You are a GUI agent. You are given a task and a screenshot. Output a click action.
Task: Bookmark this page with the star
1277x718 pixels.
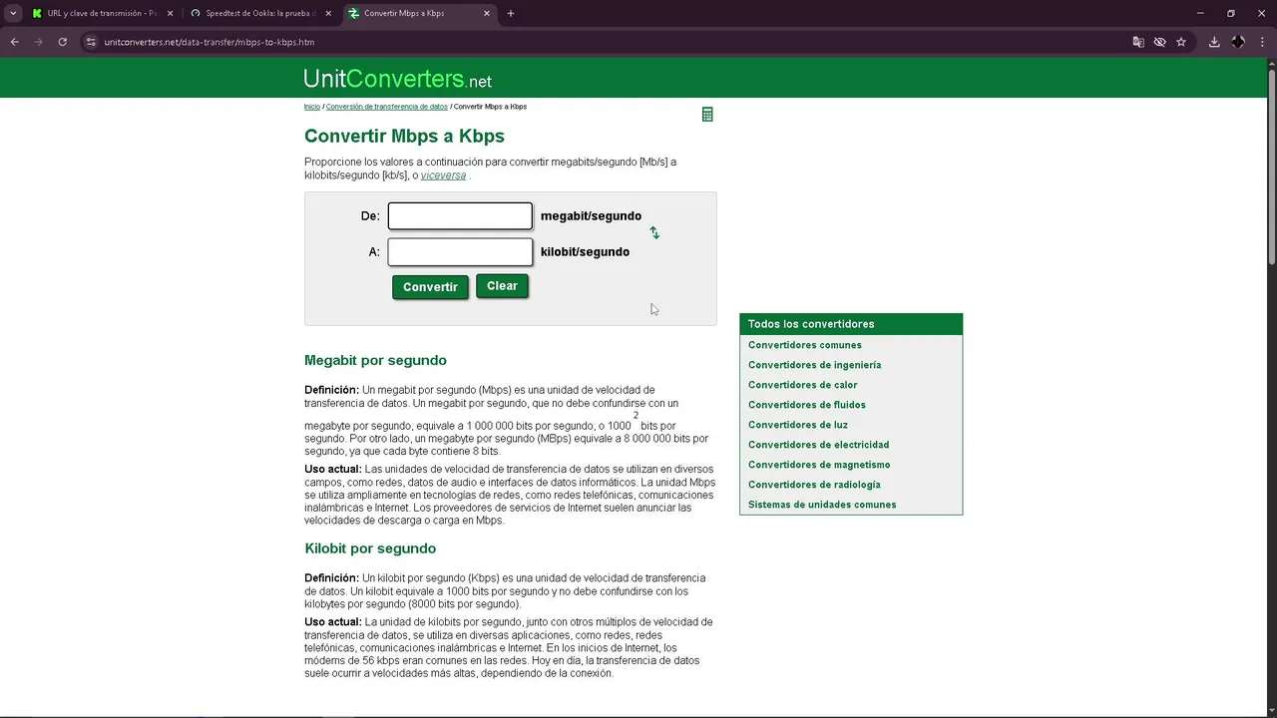[x=1181, y=42]
